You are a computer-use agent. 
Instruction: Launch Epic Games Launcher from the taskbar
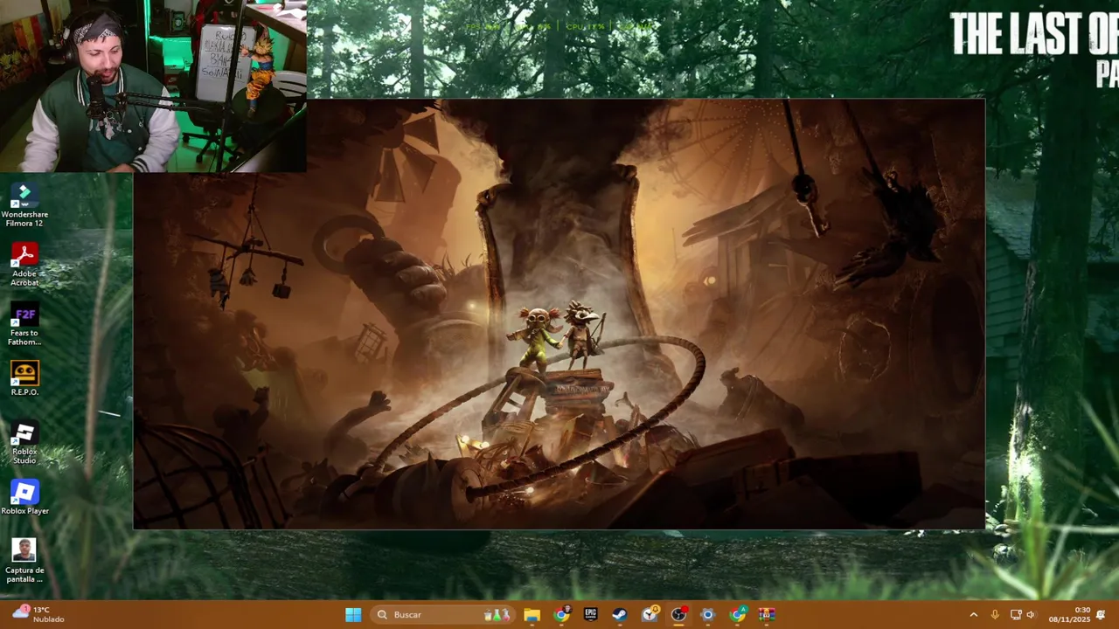click(x=591, y=615)
